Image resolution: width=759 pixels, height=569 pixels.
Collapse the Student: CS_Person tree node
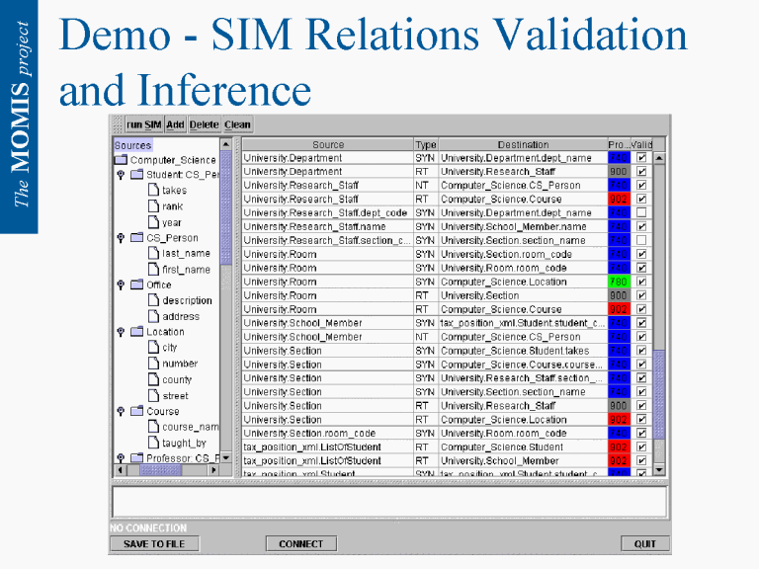[121, 175]
